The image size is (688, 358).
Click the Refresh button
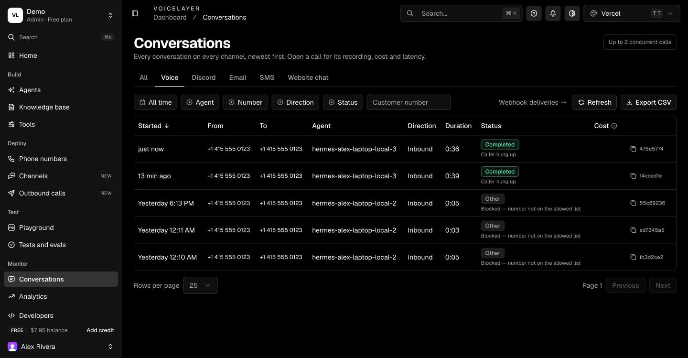(594, 102)
